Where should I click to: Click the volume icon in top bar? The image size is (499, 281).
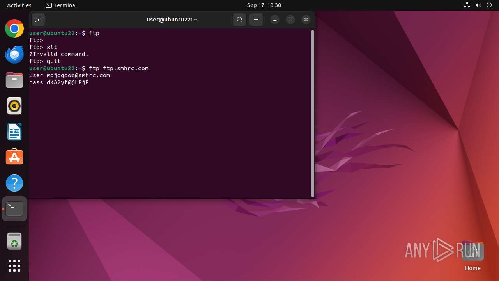[x=478, y=5]
